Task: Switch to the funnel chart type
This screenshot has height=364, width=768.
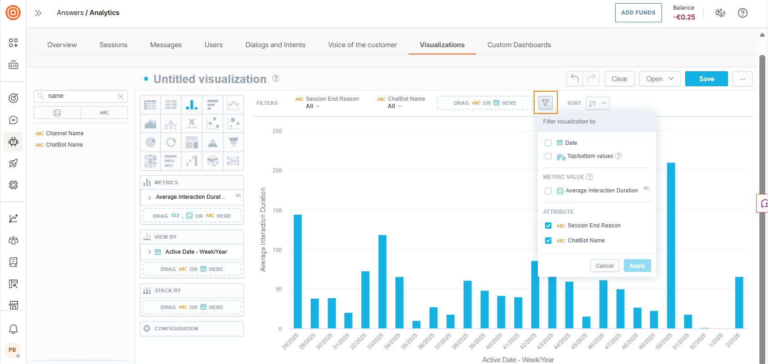Action: tap(233, 143)
